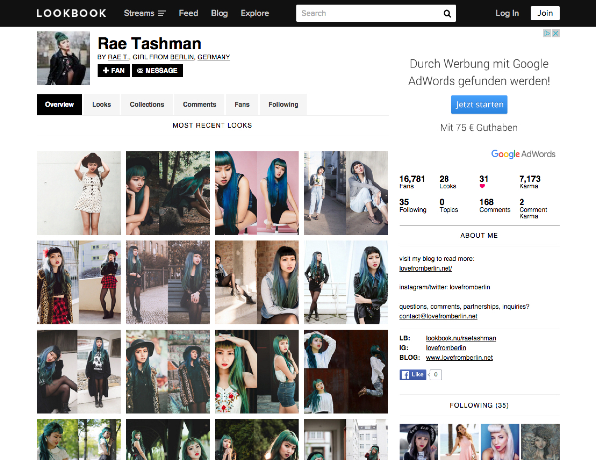Click the LOOKBOOK logo

tap(72, 13)
